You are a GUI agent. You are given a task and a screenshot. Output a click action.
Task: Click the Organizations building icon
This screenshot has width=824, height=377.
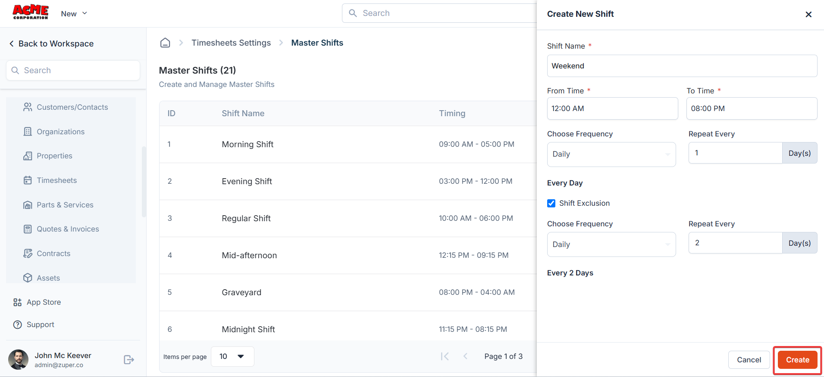tap(28, 132)
